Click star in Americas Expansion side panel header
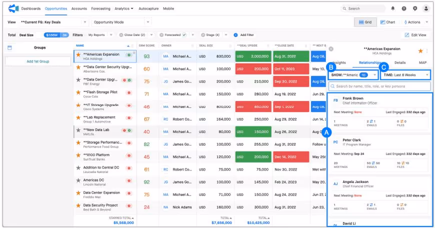Image resolution: width=435 pixels, height=228 pixels. point(420,51)
